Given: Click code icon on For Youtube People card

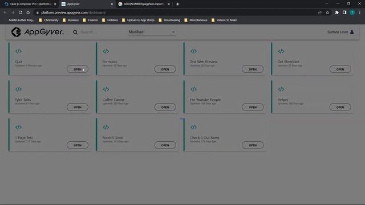Looking at the screenshot, I should click(x=193, y=89).
